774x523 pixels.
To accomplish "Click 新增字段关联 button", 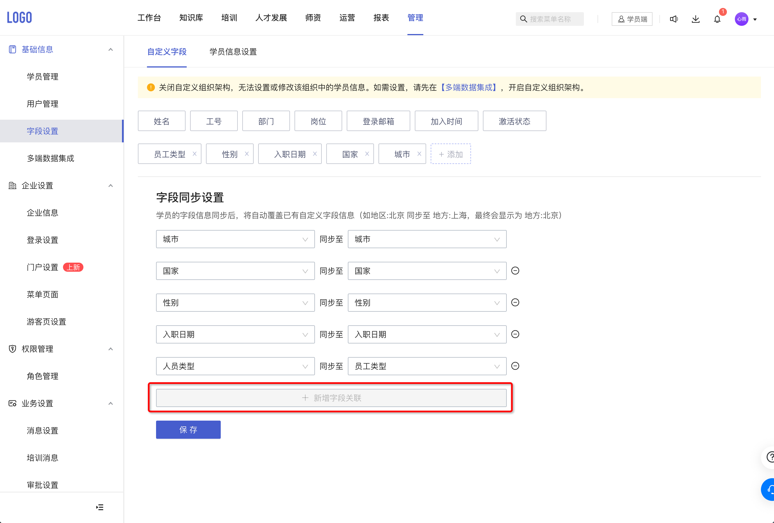I will pyautogui.click(x=331, y=398).
